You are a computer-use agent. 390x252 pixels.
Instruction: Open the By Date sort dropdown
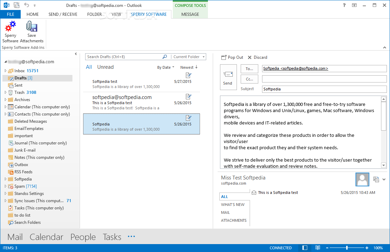click(166, 67)
